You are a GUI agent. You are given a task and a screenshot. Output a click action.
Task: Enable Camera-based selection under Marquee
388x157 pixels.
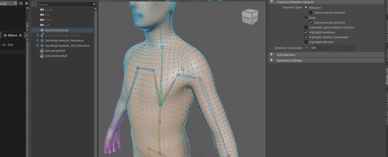[x=311, y=12]
